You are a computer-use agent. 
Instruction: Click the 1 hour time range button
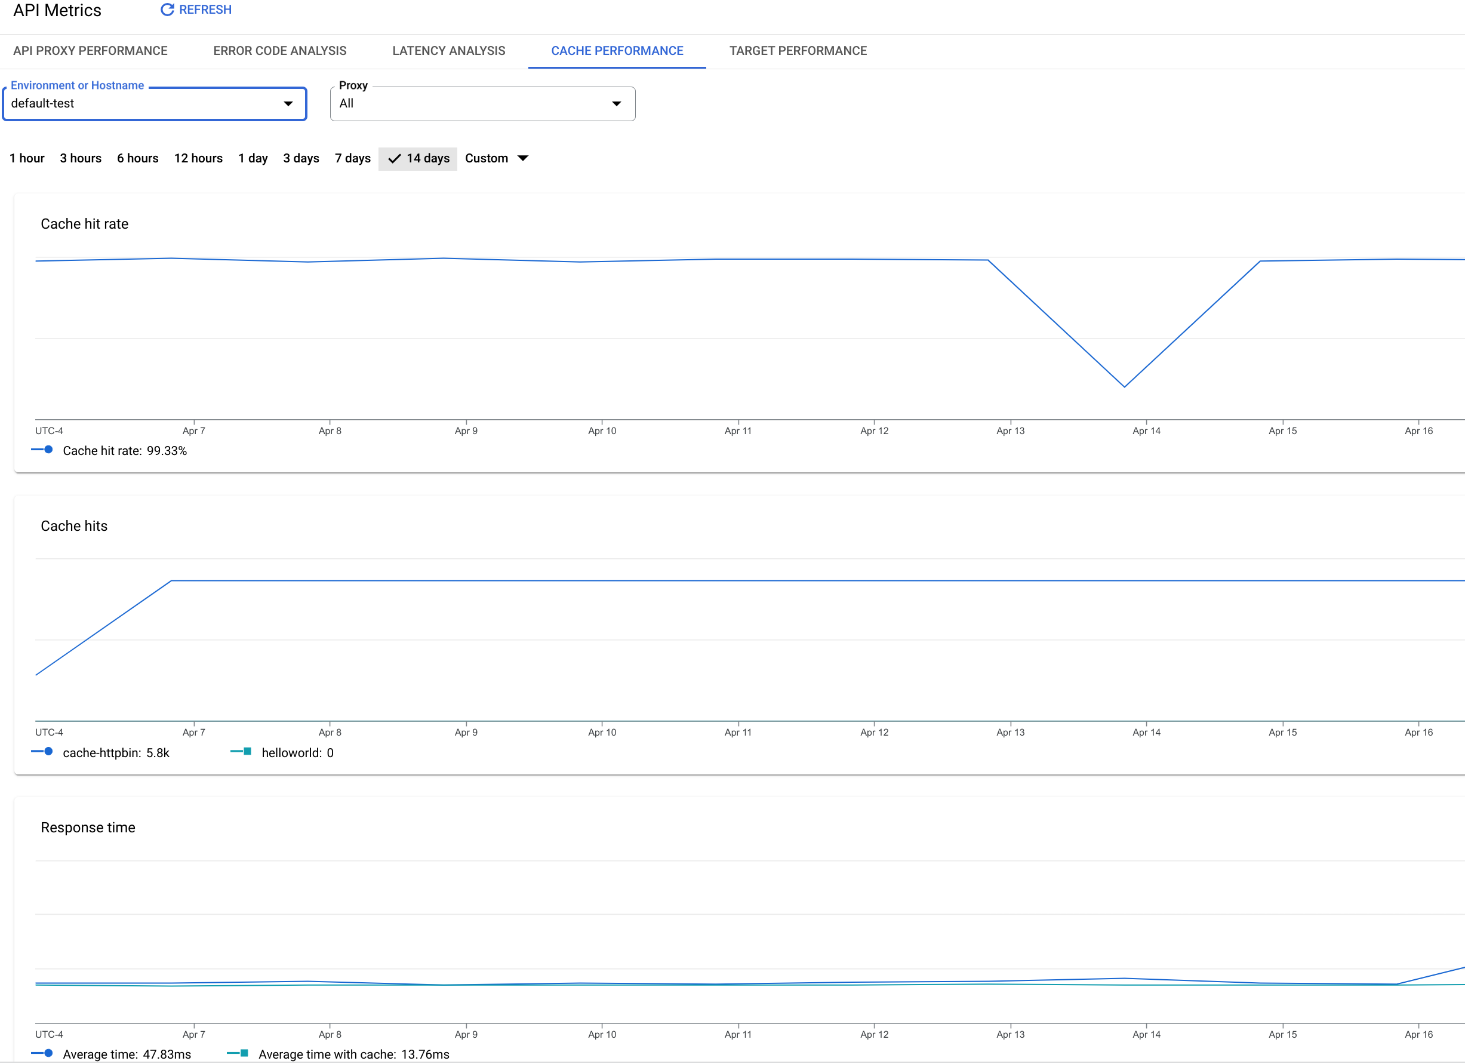click(26, 158)
